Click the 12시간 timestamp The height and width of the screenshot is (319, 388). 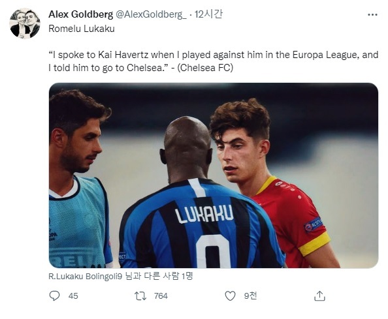point(208,14)
